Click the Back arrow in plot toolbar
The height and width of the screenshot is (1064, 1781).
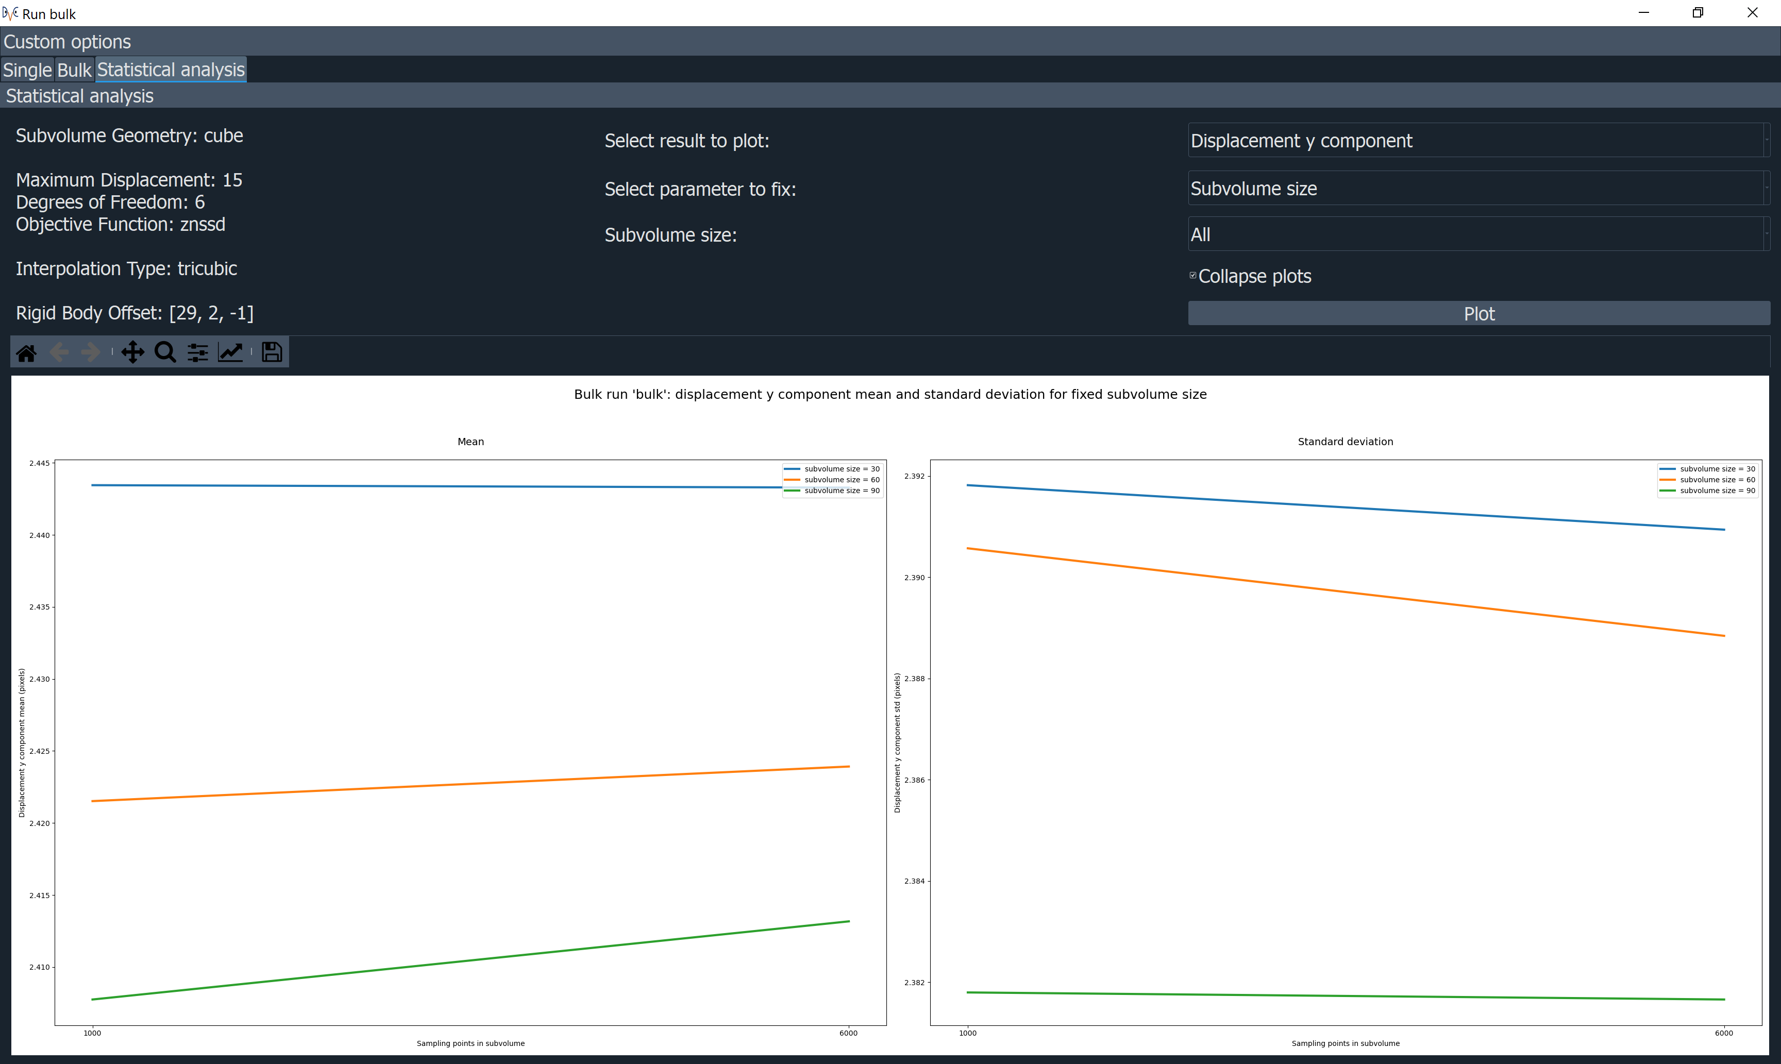pyautogui.click(x=59, y=352)
